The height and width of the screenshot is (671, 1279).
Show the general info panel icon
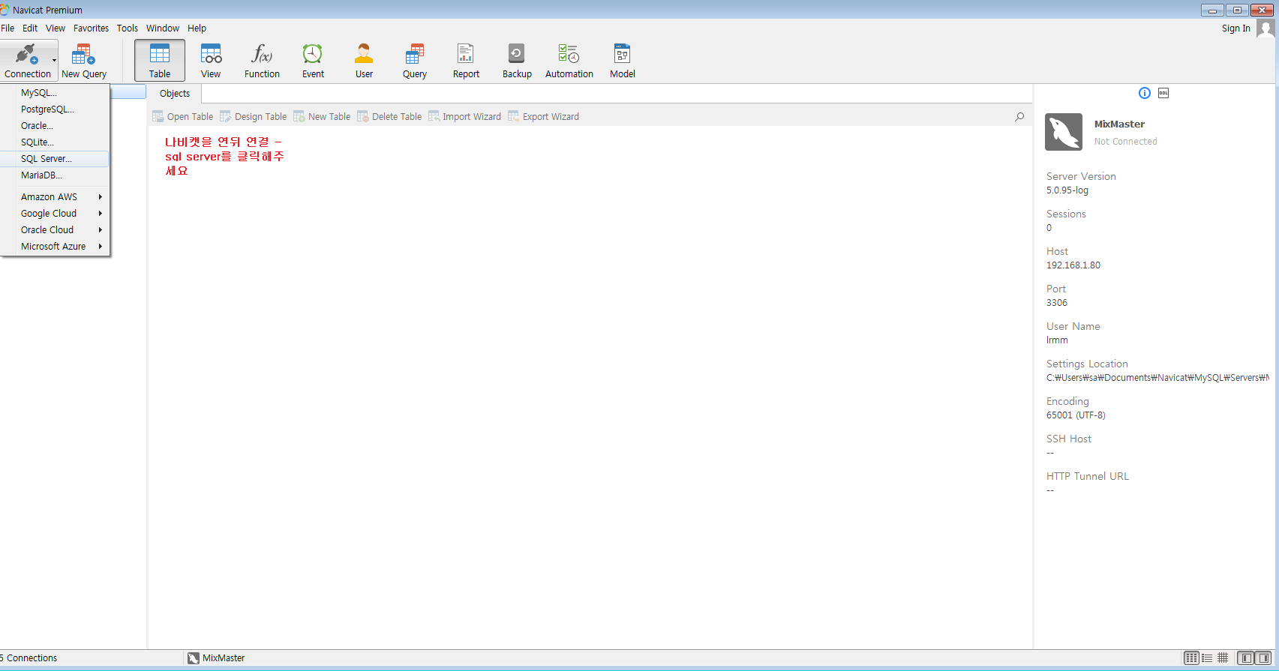coord(1145,93)
